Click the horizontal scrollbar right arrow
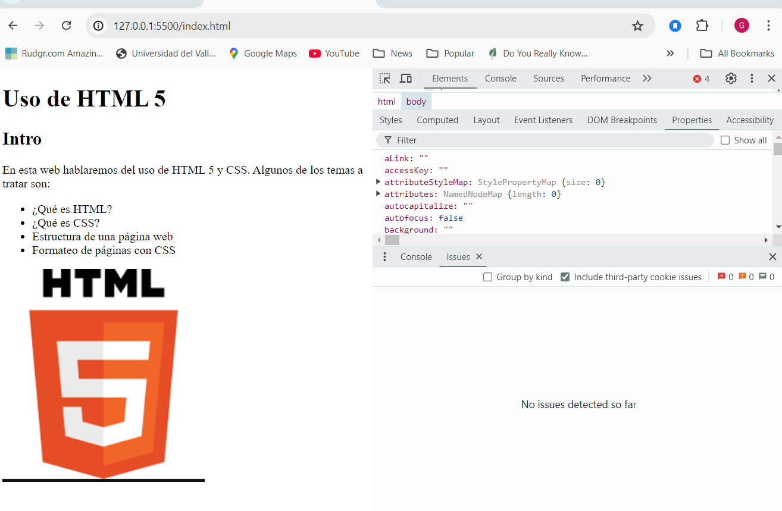782x511 pixels. click(x=767, y=240)
